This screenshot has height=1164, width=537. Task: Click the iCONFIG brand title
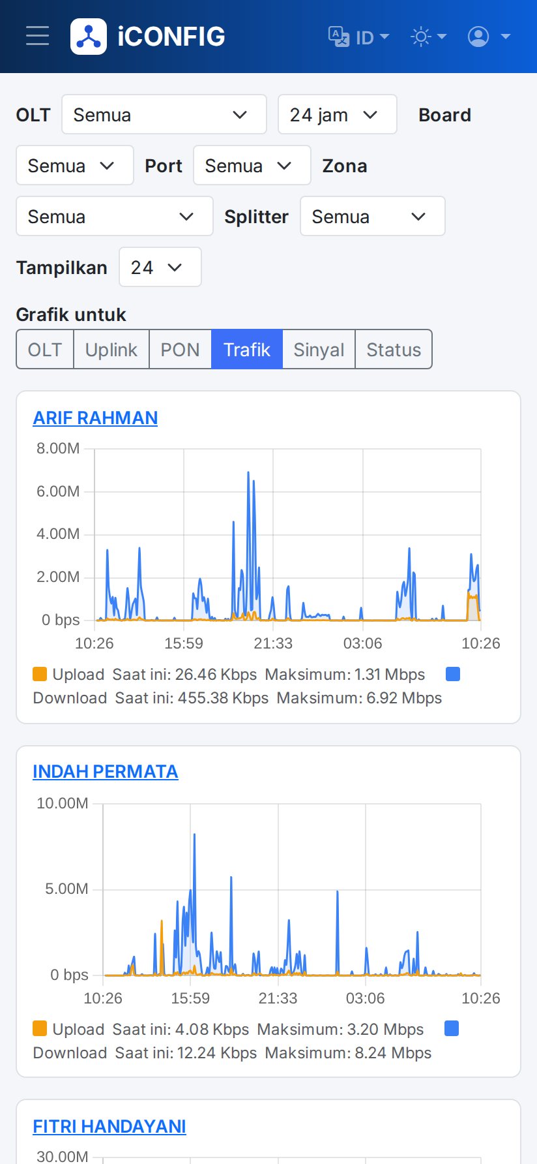[x=171, y=37]
